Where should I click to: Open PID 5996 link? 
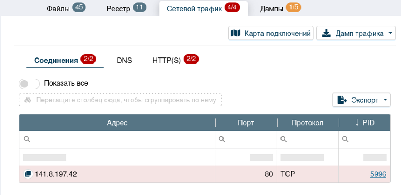(x=378, y=174)
